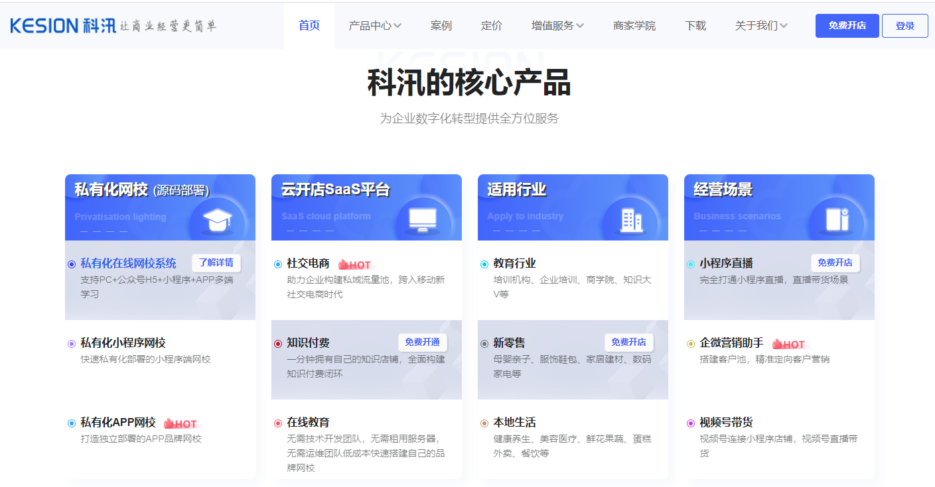Click the graduation cap icon on 私有化网校 card
Screen dimensions: 935x487
(x=217, y=220)
